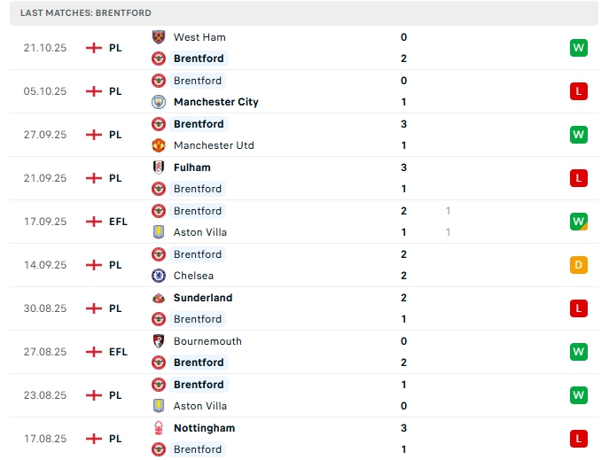Open the red L badge for Manchester City match

pyautogui.click(x=579, y=91)
